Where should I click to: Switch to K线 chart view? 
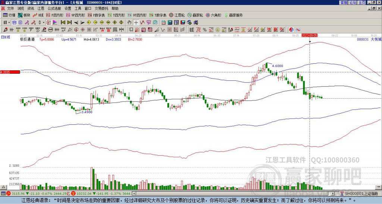(38, 15)
